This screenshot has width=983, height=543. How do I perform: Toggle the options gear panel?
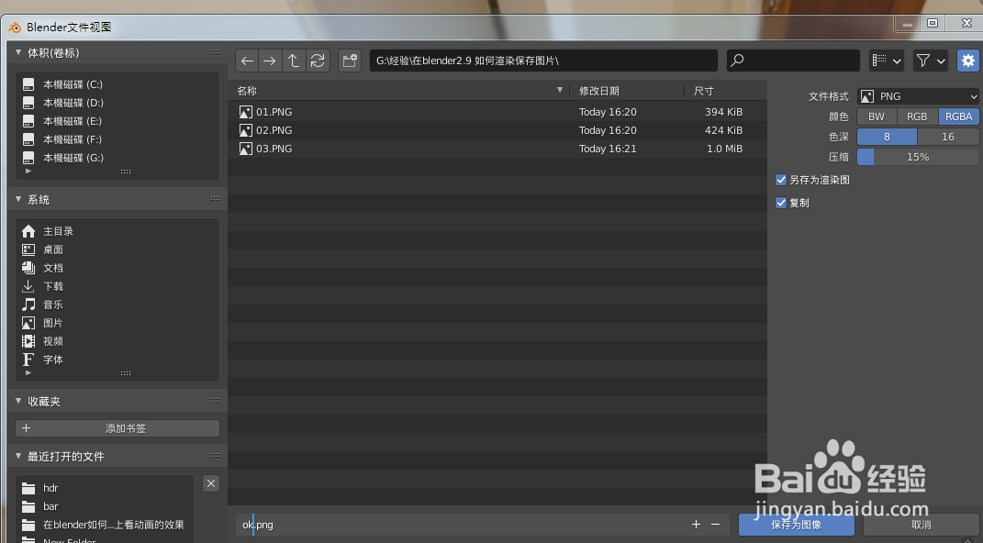tap(968, 61)
